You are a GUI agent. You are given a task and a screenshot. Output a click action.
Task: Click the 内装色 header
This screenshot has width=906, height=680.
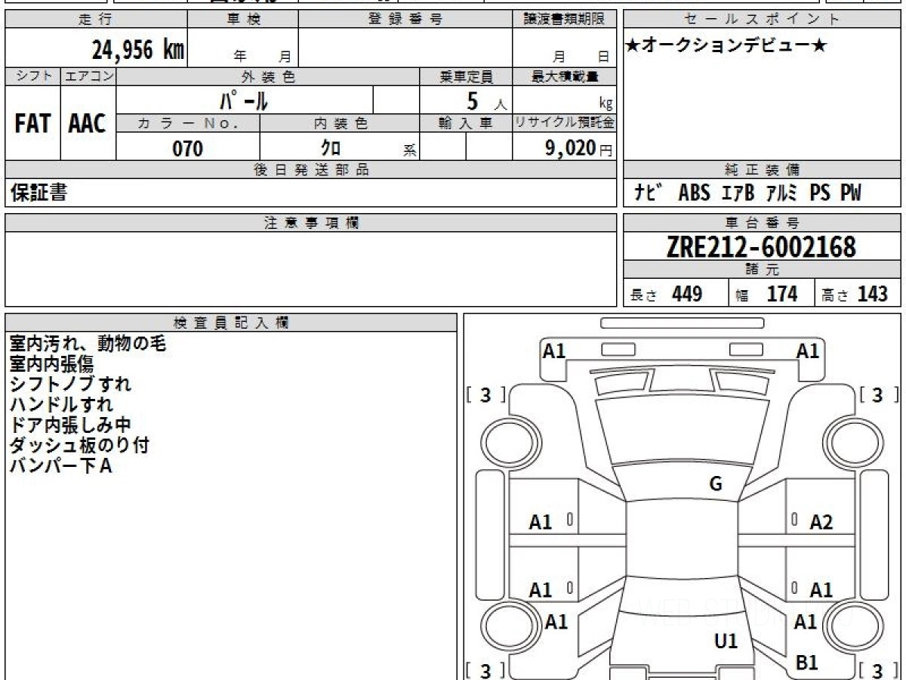(x=340, y=124)
